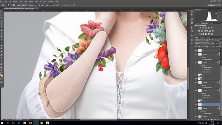Hide the highlighted selected layer
The width and height of the screenshot is (222, 125).
point(196,105)
